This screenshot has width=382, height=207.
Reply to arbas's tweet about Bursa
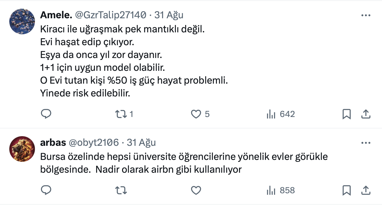coord(46,190)
